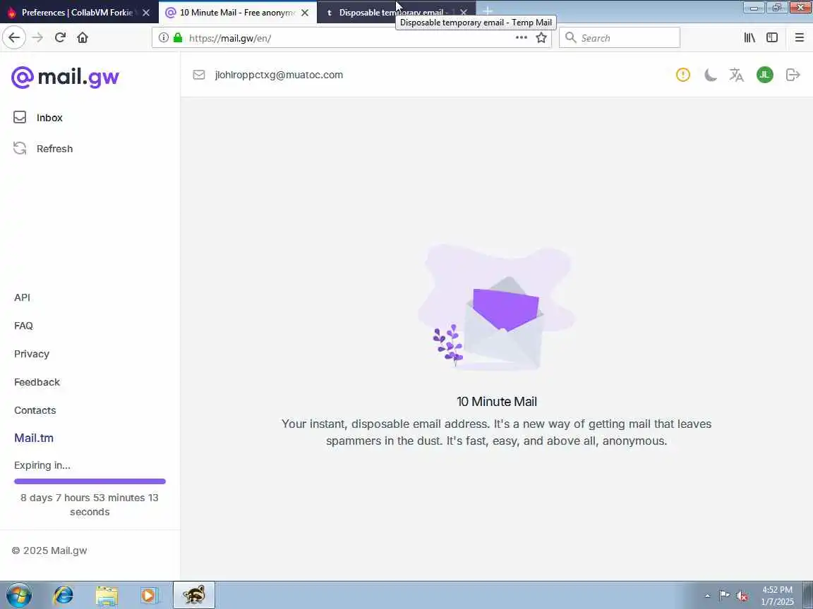Click the browser forward arrow
The height and width of the screenshot is (609, 813).
click(x=37, y=38)
